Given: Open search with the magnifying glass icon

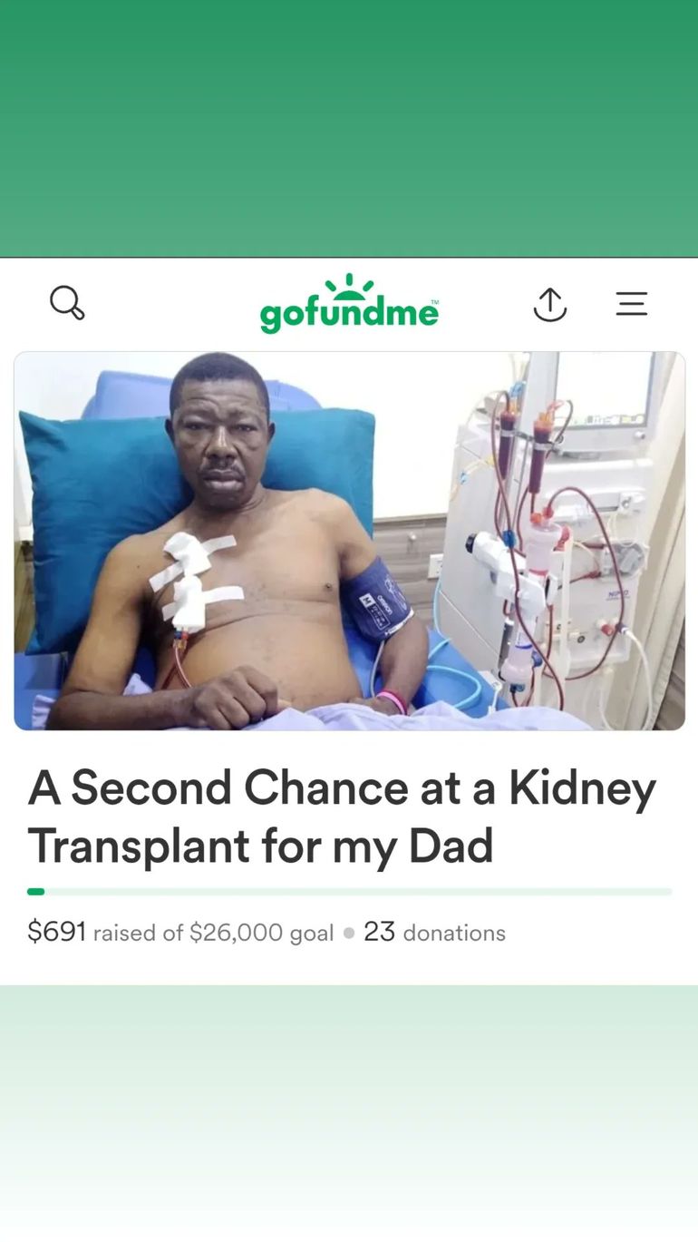Looking at the screenshot, I should click(x=67, y=303).
